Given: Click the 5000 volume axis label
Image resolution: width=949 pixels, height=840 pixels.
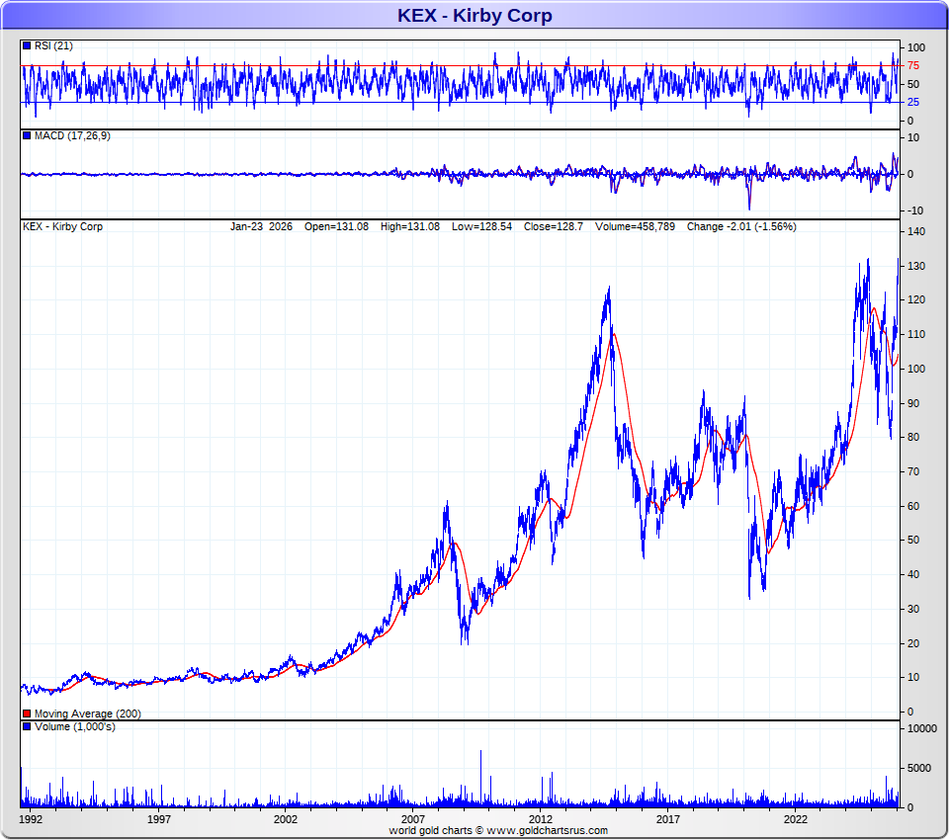Looking at the screenshot, I should pos(918,768).
